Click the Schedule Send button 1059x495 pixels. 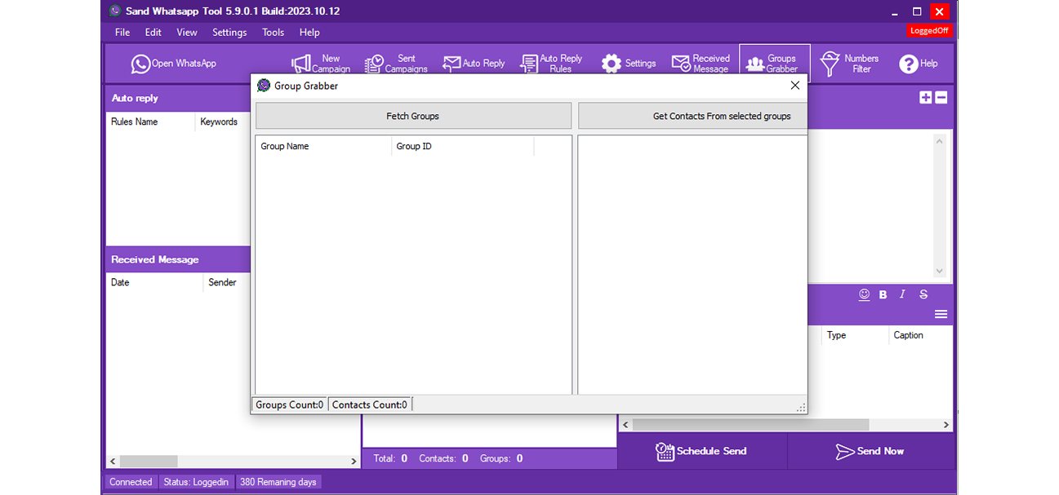[702, 451]
